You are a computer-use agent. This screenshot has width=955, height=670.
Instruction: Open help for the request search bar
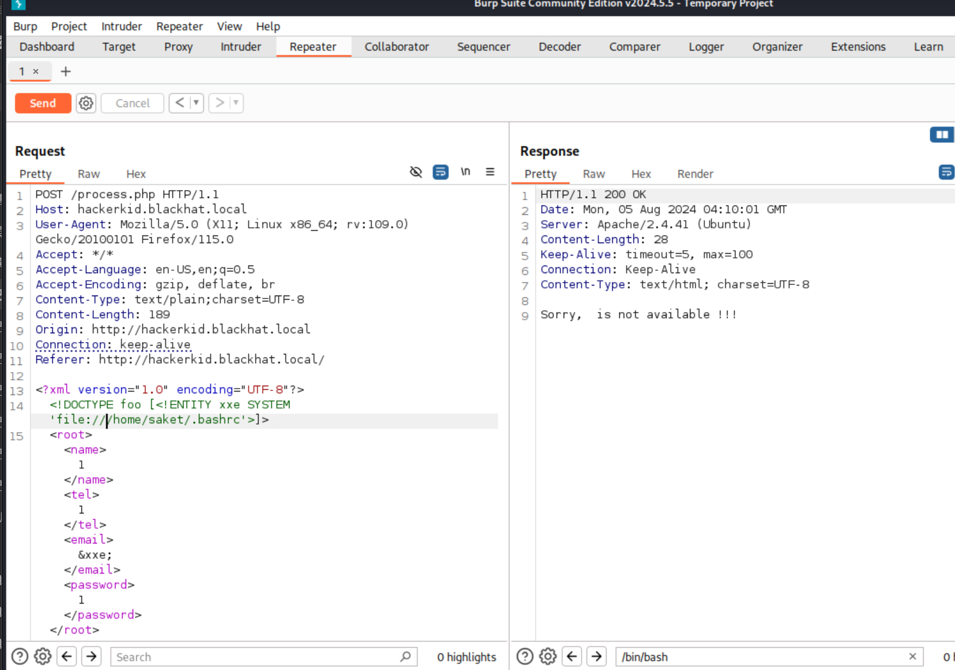click(19, 656)
